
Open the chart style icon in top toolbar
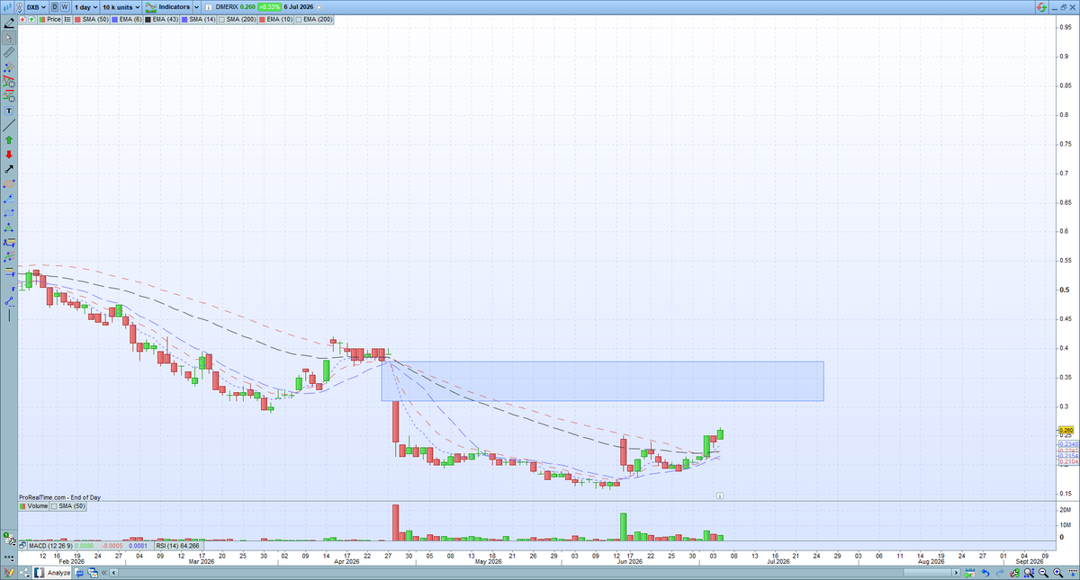coord(8,7)
